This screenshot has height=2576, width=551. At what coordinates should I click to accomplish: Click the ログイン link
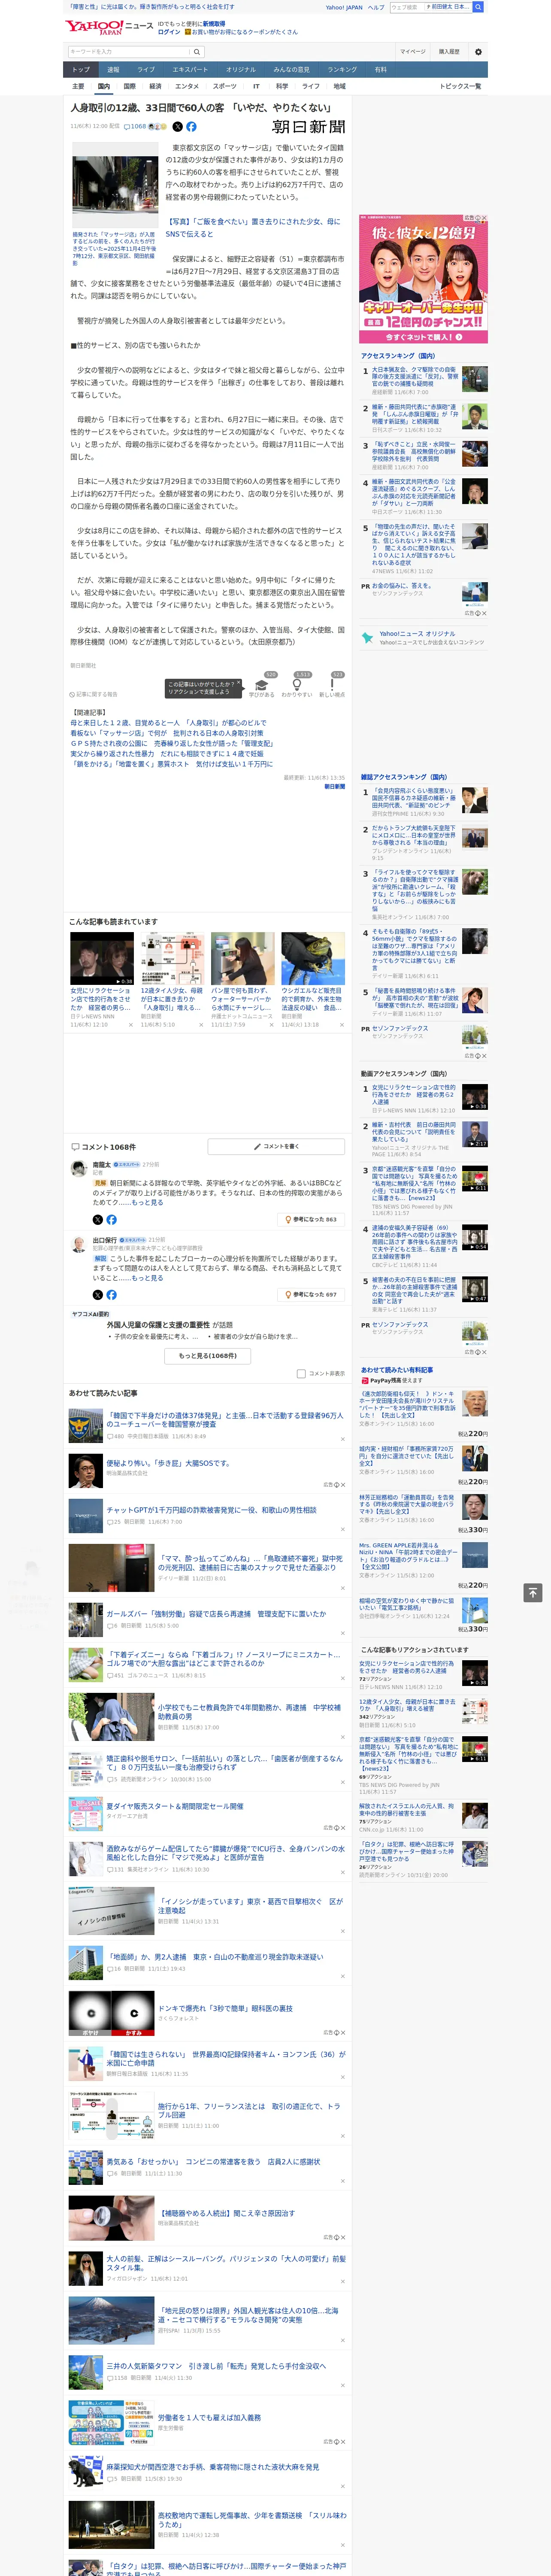pyautogui.click(x=169, y=32)
